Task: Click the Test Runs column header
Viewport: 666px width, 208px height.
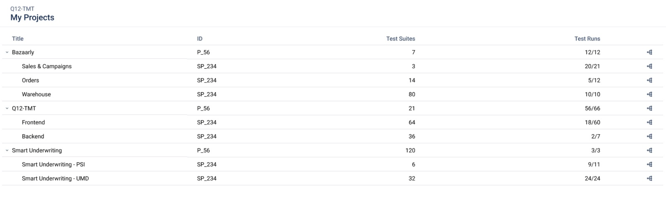Action: (587, 39)
